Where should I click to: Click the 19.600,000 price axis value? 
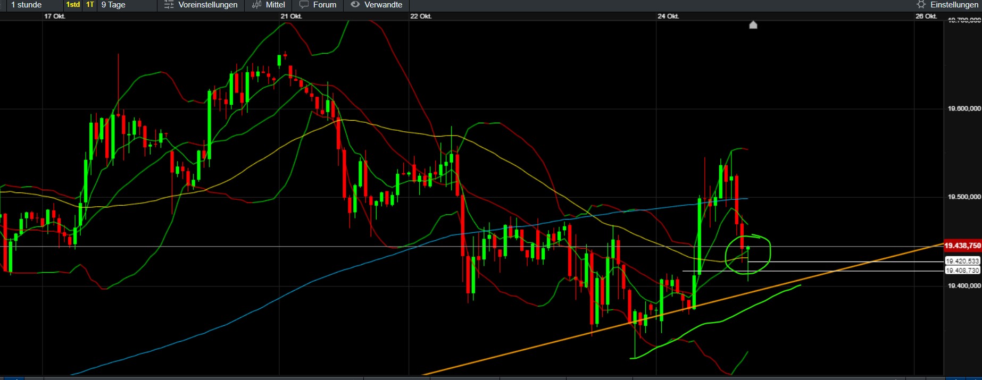tap(964, 108)
